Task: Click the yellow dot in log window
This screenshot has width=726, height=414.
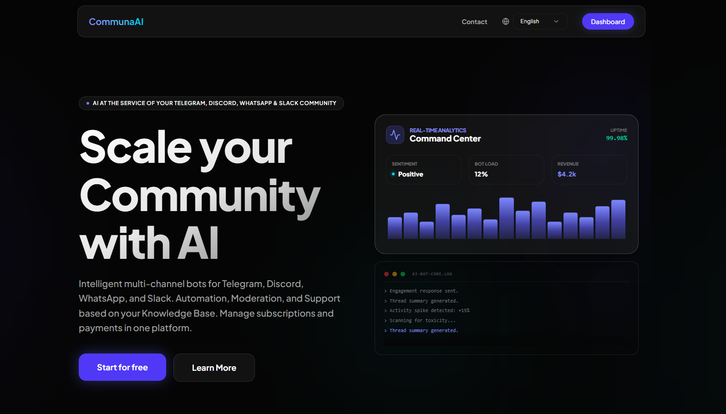Action: [395, 274]
